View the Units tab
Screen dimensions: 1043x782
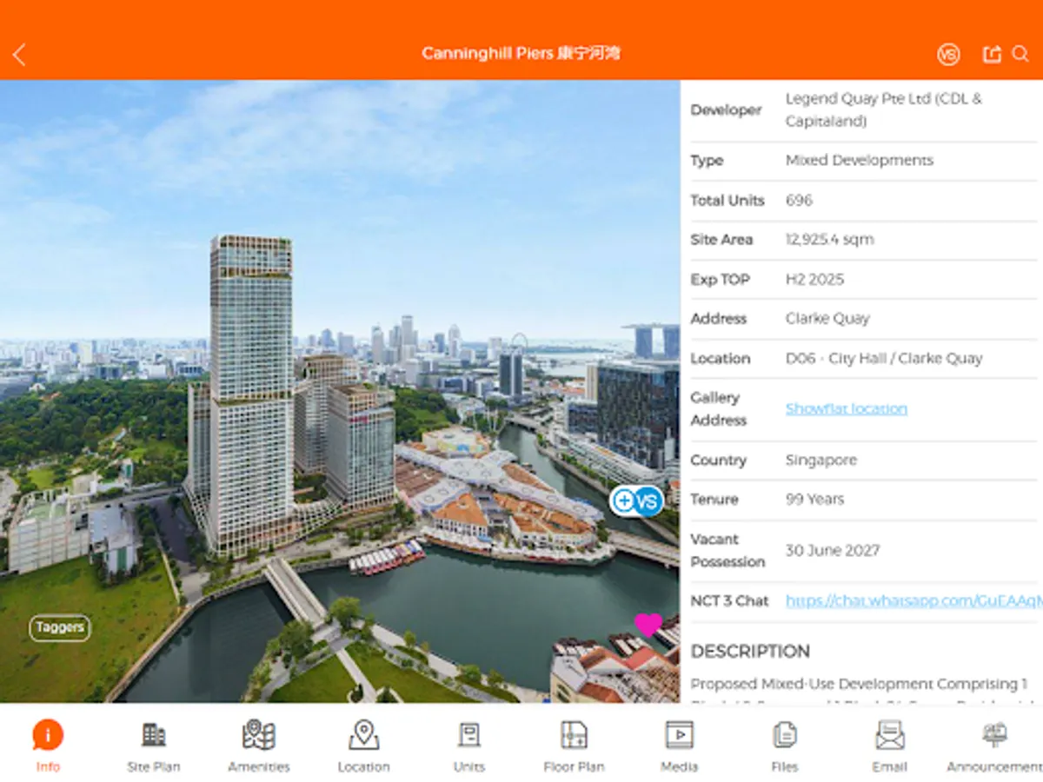coord(468,746)
